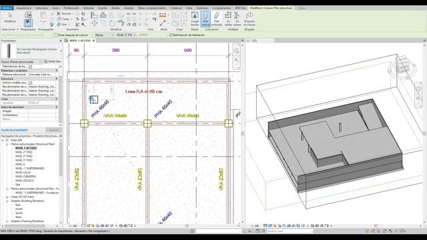Switch to the Gestionar ribbon tab
This screenshot has width=427, height=240.
pyautogui.click(x=202, y=8)
